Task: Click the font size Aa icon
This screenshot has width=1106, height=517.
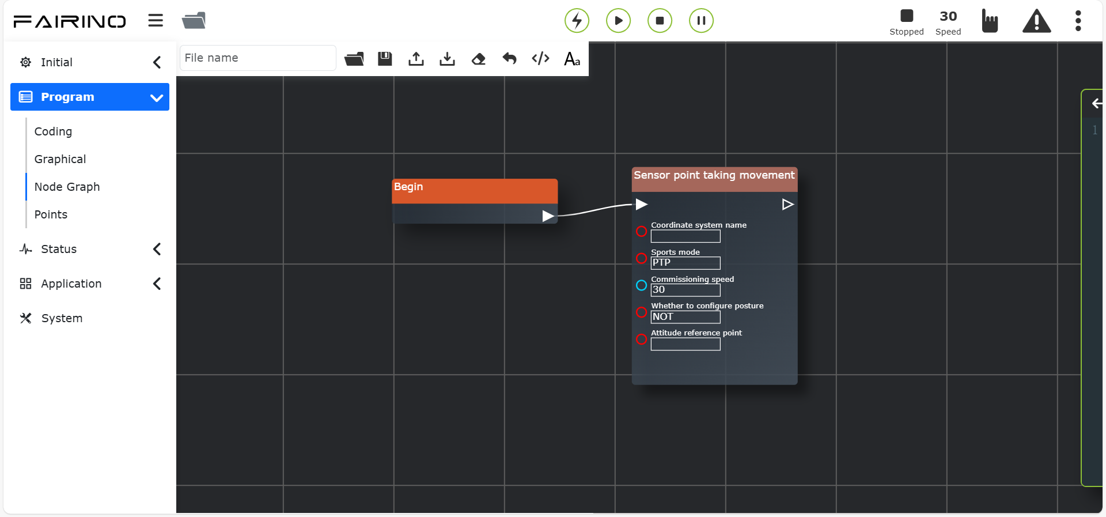Action: tap(572, 59)
